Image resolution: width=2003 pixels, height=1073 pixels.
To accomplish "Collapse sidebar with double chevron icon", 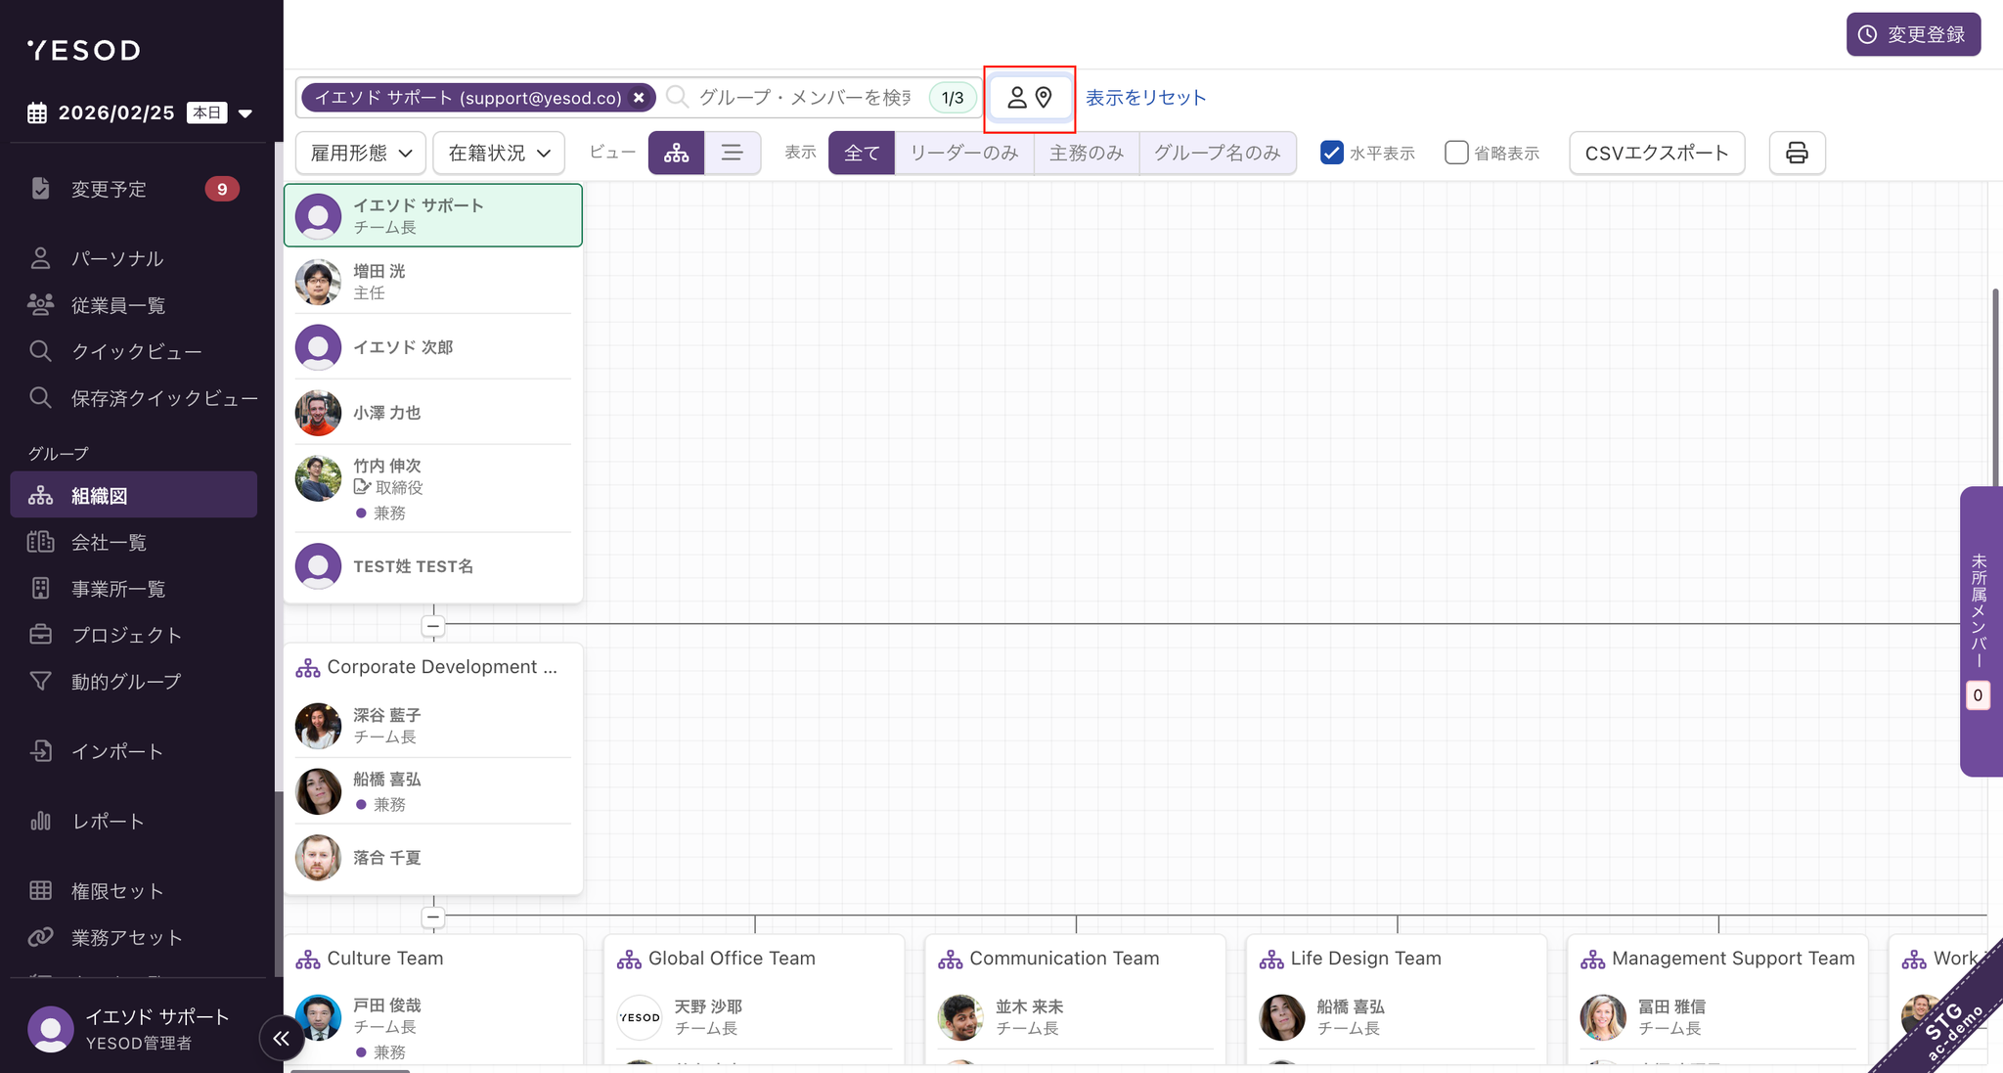I will pos(282,1038).
